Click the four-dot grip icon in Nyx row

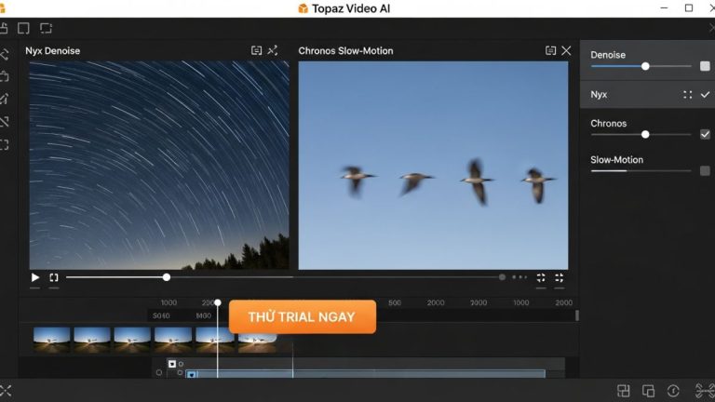(x=688, y=95)
